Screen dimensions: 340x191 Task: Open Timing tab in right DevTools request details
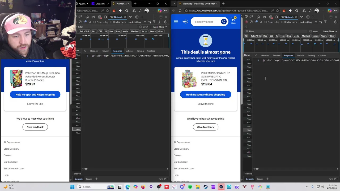311,55
